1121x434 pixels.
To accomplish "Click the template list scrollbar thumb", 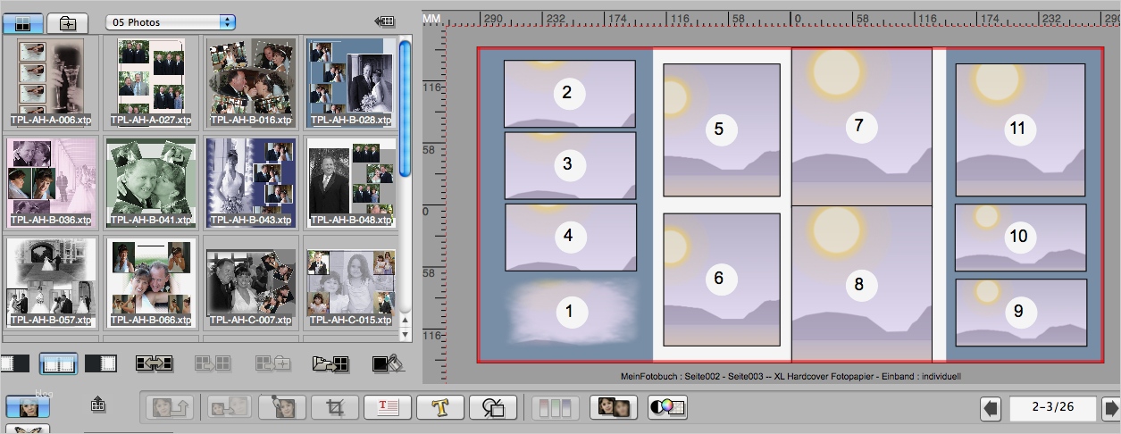I will [405, 106].
